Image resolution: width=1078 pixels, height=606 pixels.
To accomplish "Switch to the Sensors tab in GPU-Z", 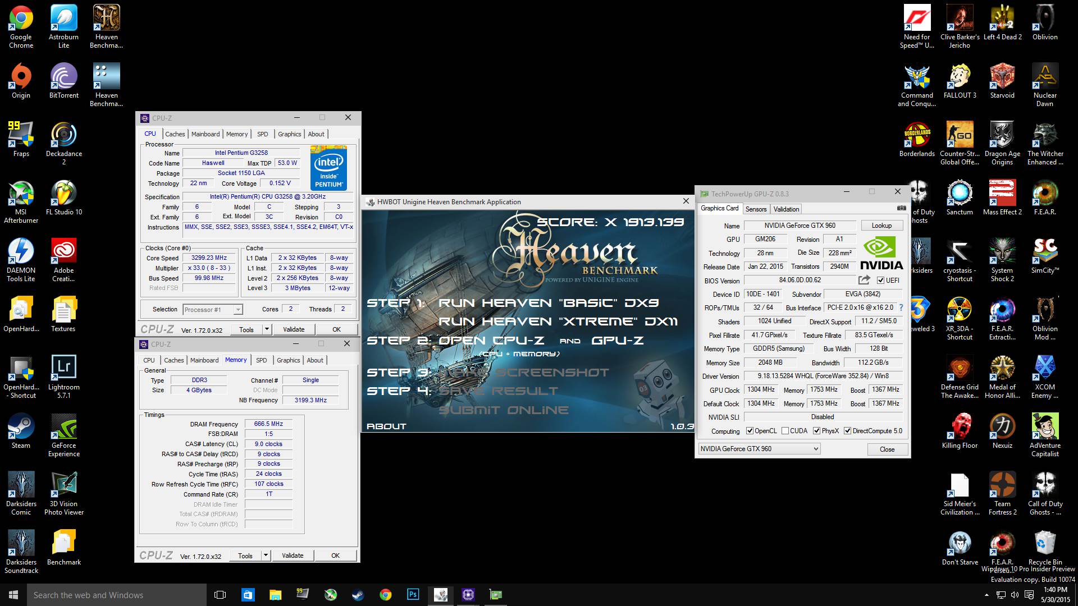I will (756, 209).
